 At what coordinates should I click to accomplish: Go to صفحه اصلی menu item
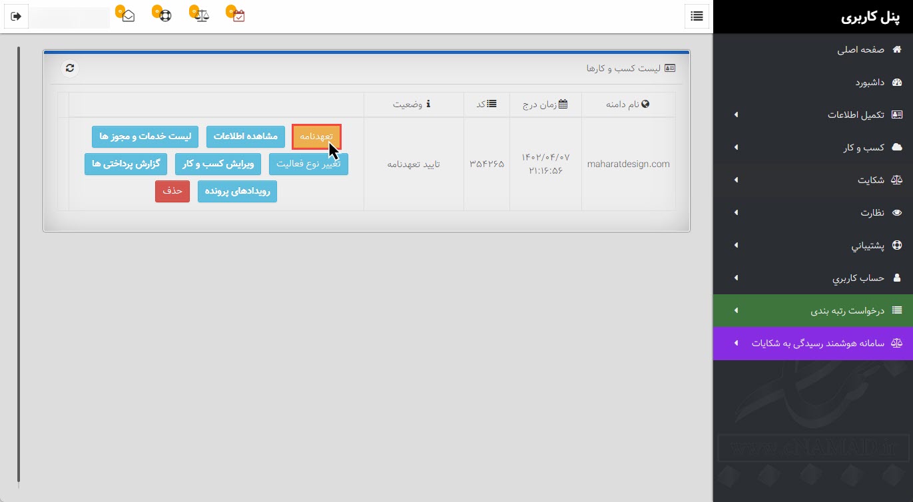[812, 50]
